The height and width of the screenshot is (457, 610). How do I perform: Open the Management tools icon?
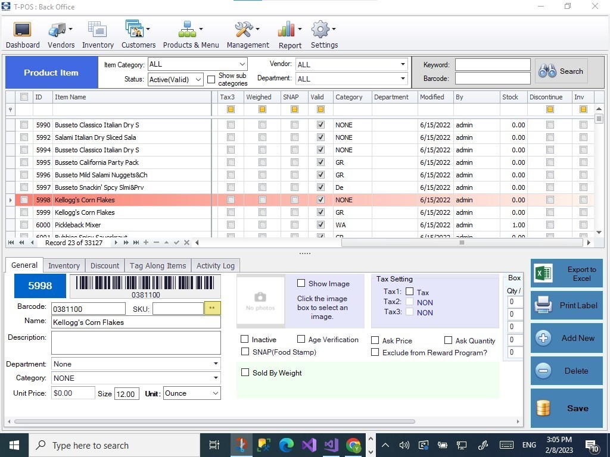(244, 30)
